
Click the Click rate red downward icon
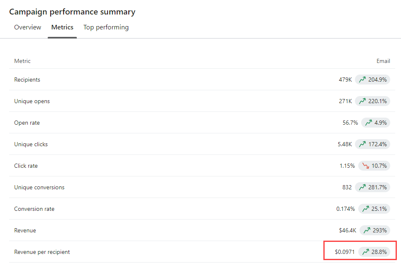[366, 166]
